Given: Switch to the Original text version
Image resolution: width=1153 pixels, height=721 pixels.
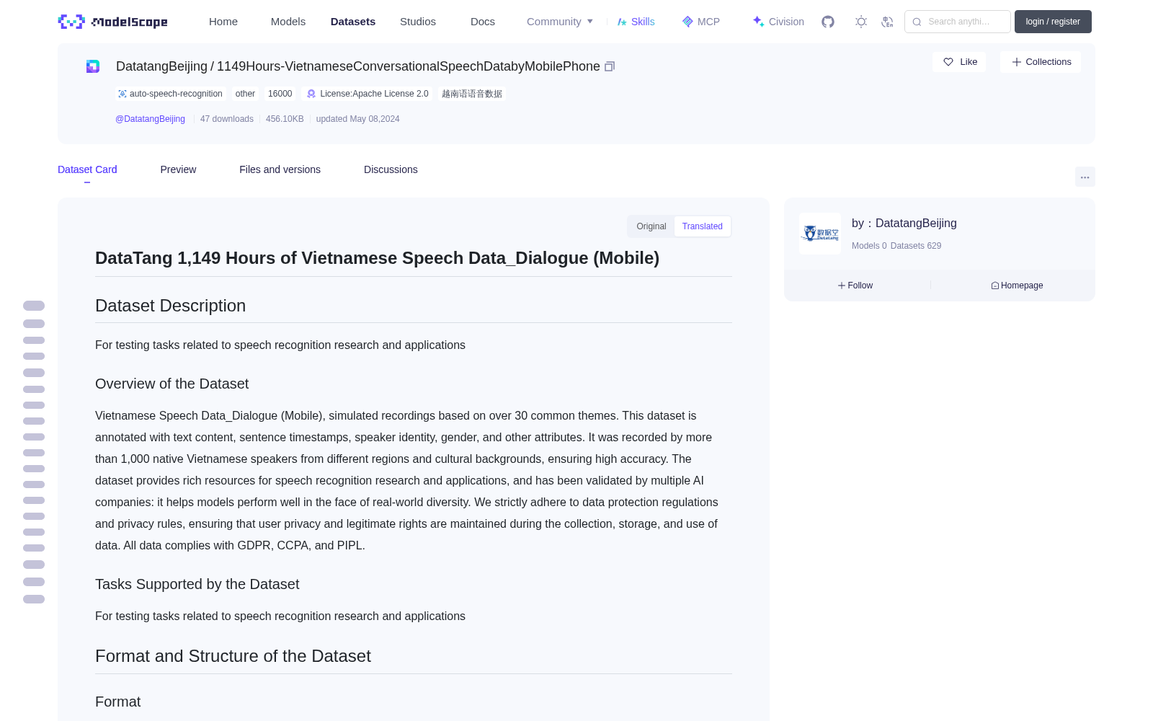Looking at the screenshot, I should [651, 226].
